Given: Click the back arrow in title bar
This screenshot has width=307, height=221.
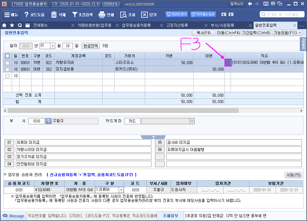Looking at the screenshot, I should pos(250,4).
